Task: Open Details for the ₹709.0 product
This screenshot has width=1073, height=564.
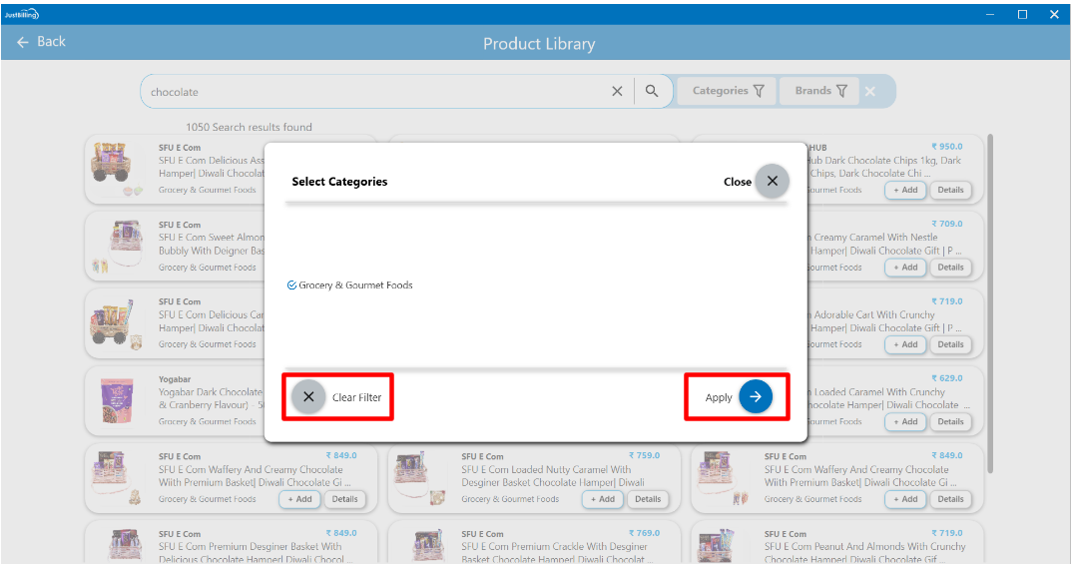Action: pyautogui.click(x=950, y=268)
